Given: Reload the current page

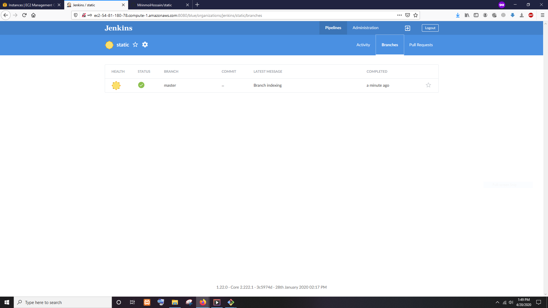Looking at the screenshot, I should click(24, 15).
